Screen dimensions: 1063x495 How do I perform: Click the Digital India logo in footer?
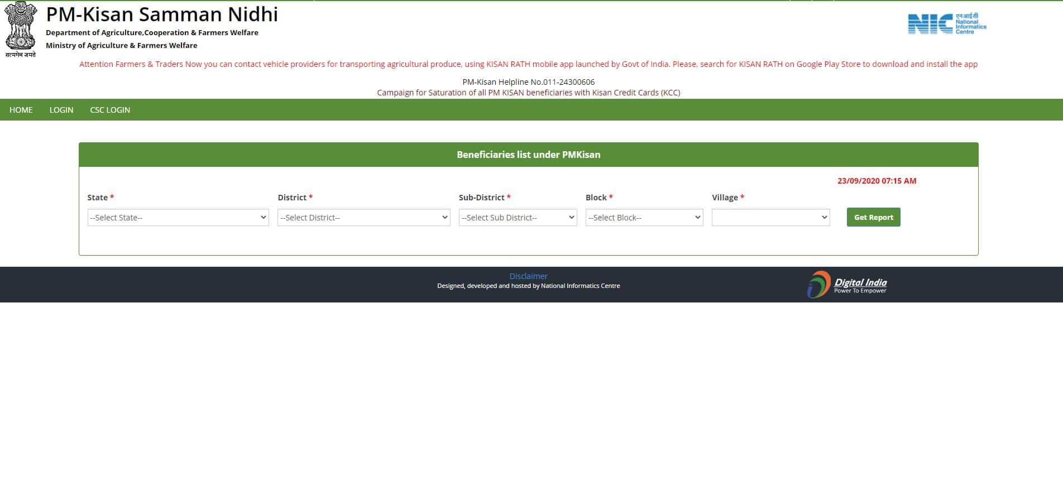pyautogui.click(x=847, y=285)
